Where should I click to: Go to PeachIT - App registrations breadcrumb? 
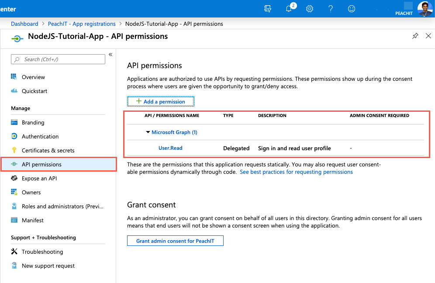[x=82, y=24]
